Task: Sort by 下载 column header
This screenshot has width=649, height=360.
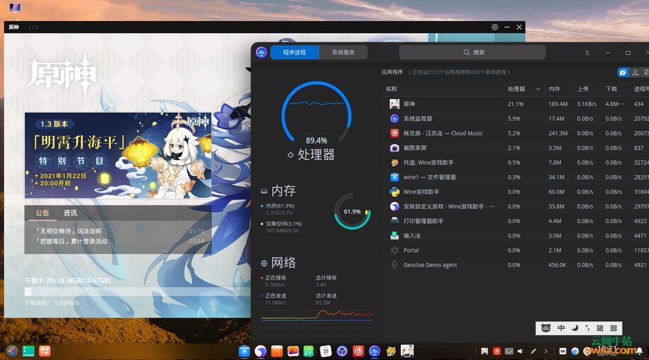Action: (612, 89)
